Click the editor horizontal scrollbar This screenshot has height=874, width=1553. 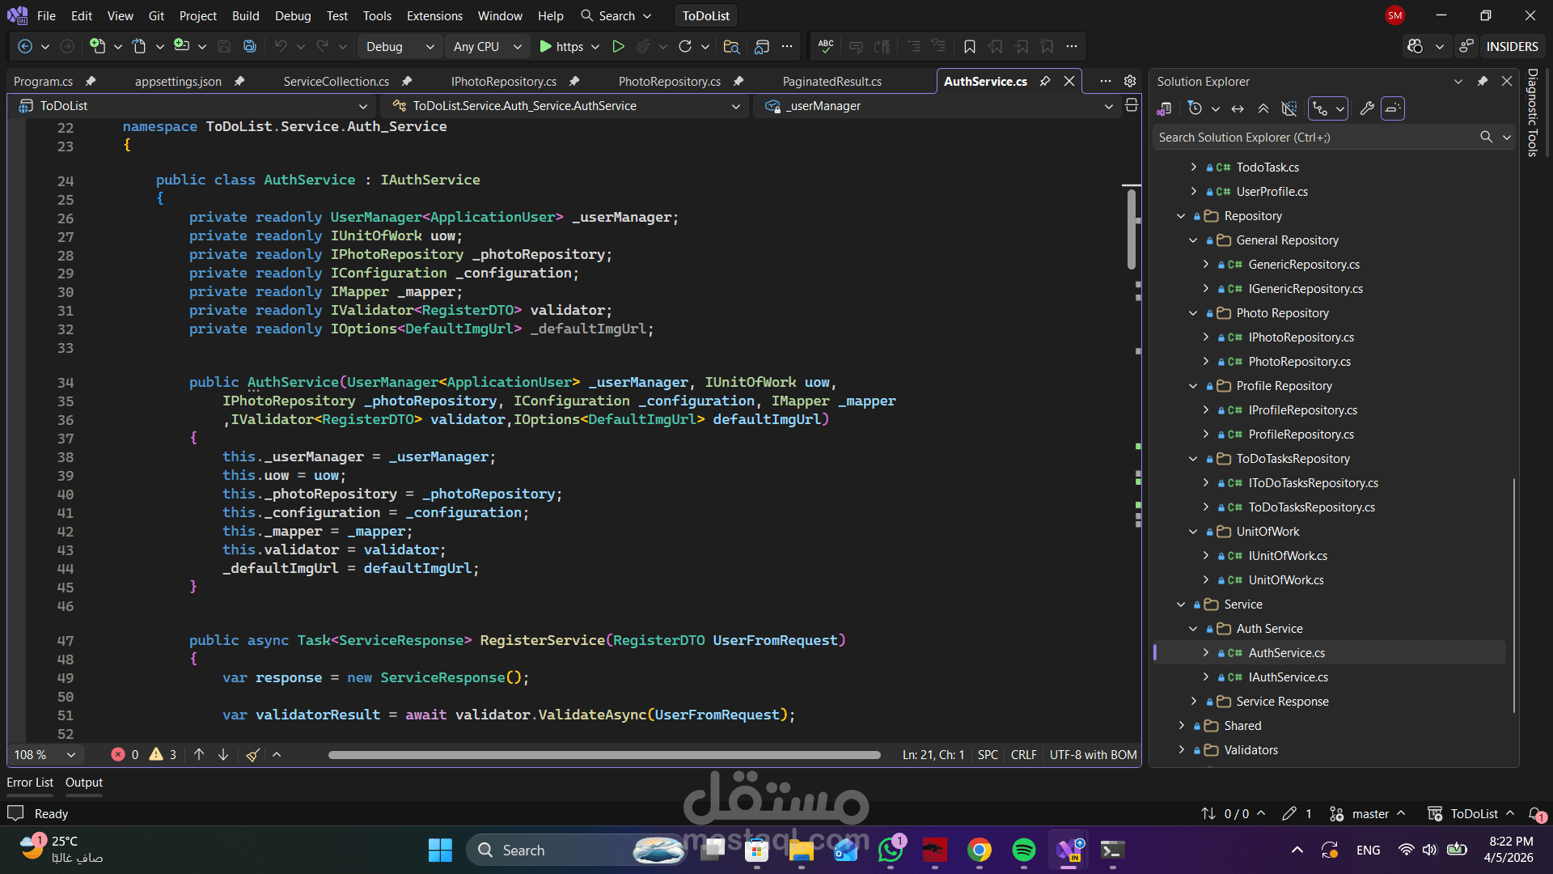click(603, 755)
